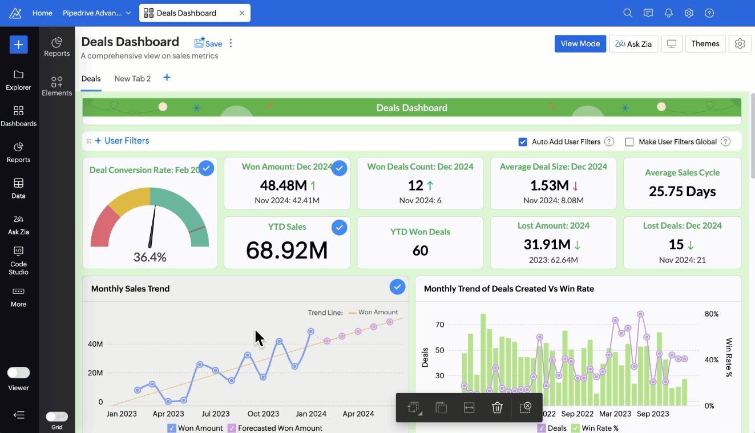This screenshot has width=755, height=433.
Task: Check Make User Filters Global checkbox
Action: [x=629, y=142]
